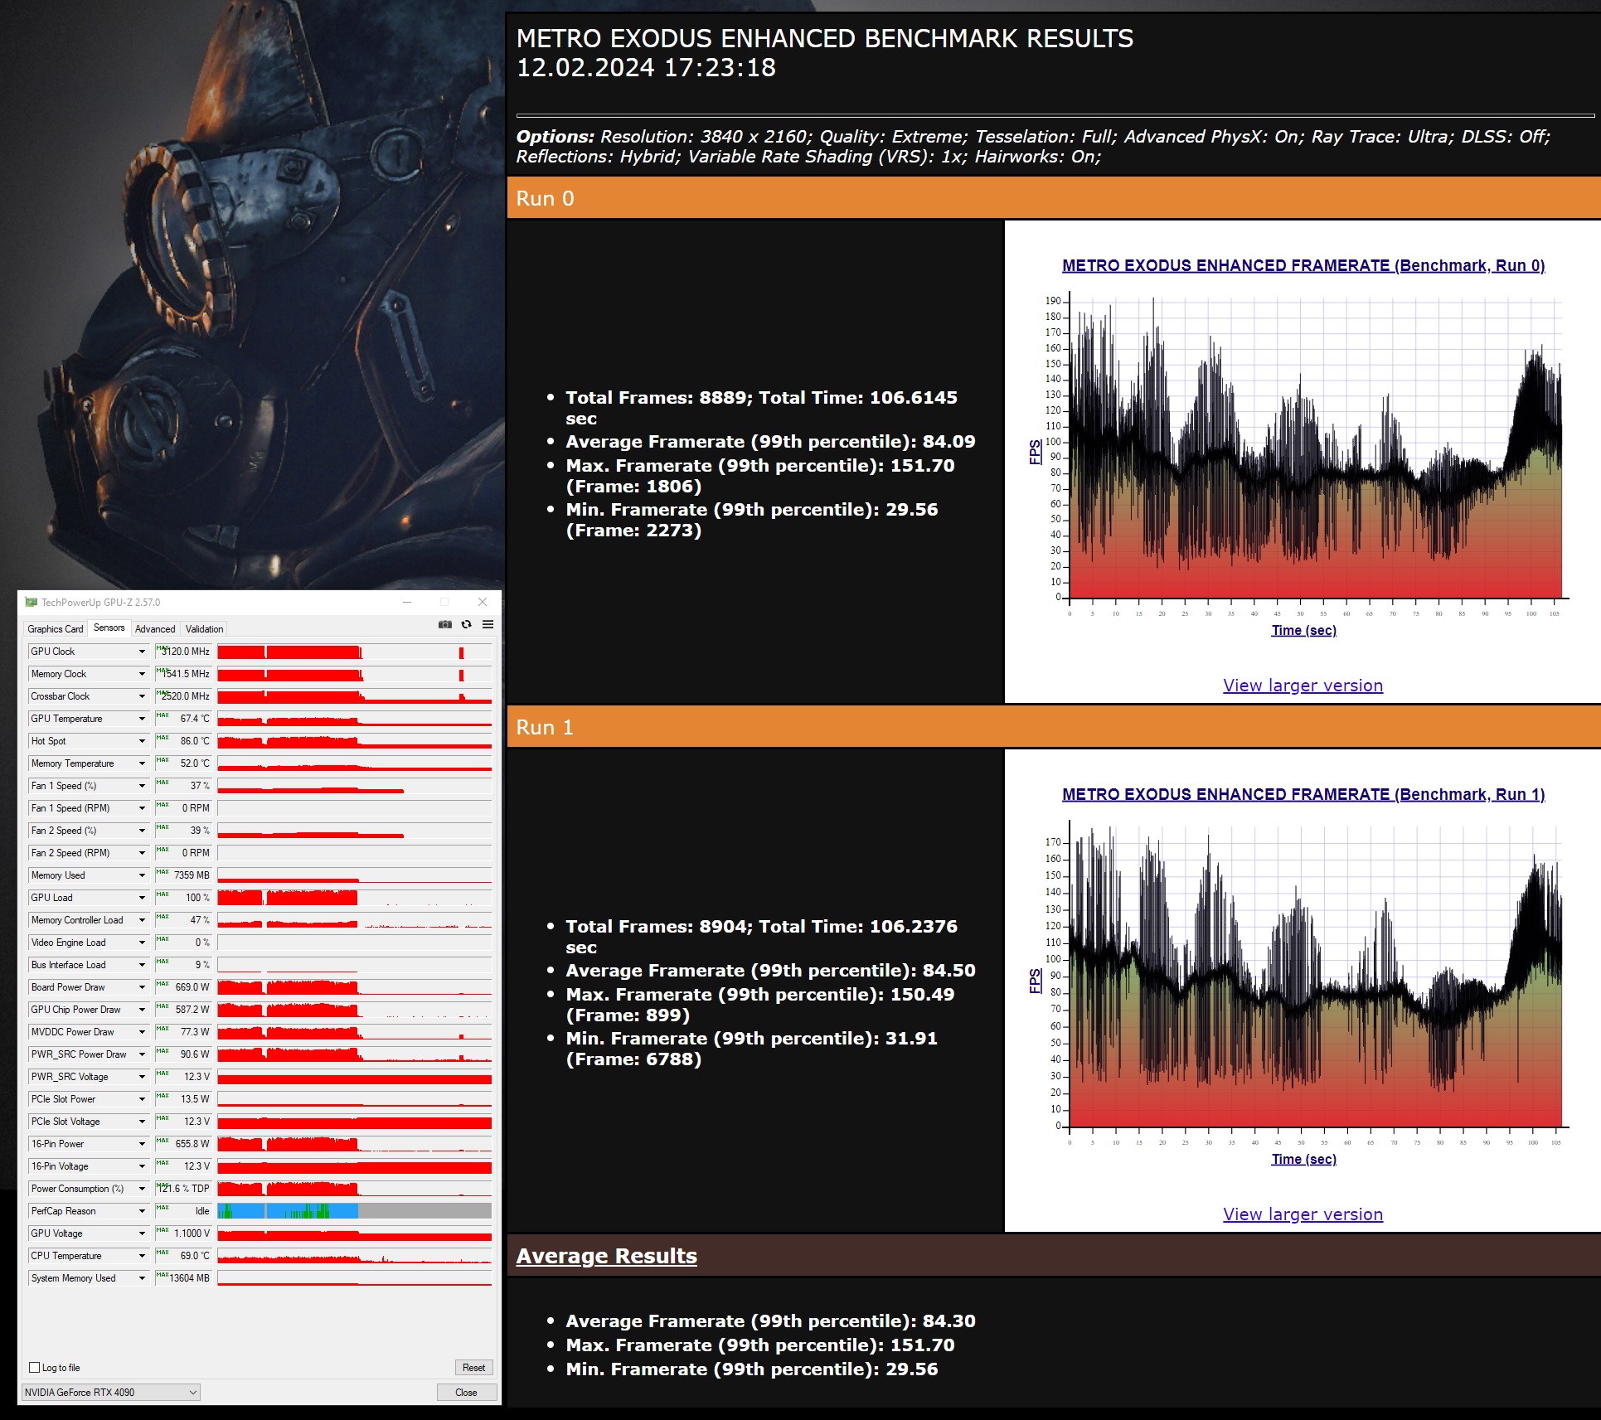Open the PerfCap Reason dropdown arrow
The height and width of the screenshot is (1420, 1601).
142,1211
